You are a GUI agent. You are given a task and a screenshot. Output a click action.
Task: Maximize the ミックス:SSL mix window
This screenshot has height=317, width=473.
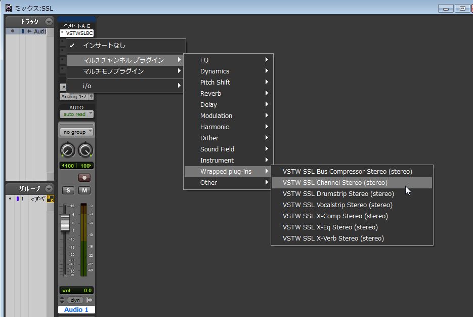pos(462,8)
